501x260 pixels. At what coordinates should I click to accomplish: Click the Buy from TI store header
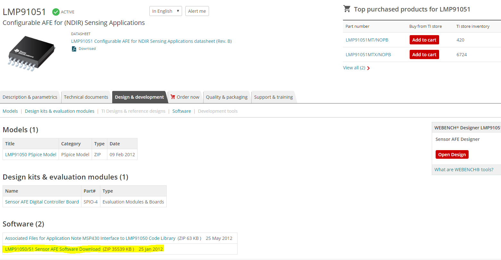click(x=425, y=27)
